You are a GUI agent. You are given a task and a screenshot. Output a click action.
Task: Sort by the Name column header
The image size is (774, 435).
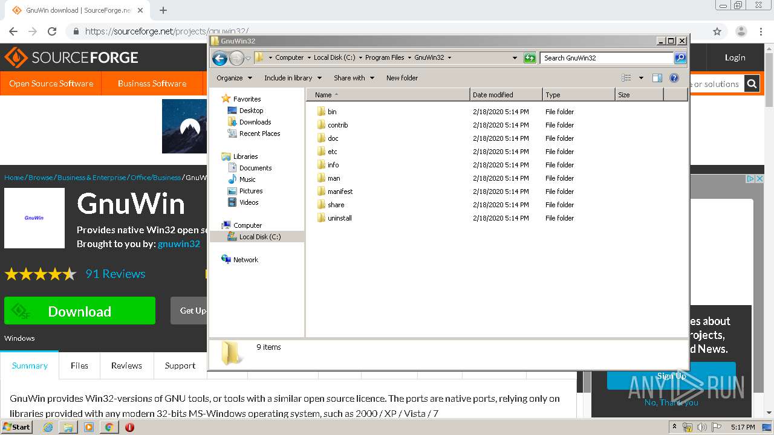pos(388,95)
